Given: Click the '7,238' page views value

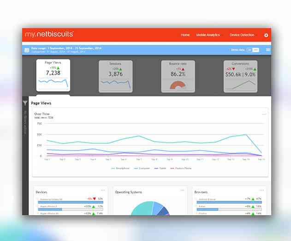Looking at the screenshot, I should 53,73.
